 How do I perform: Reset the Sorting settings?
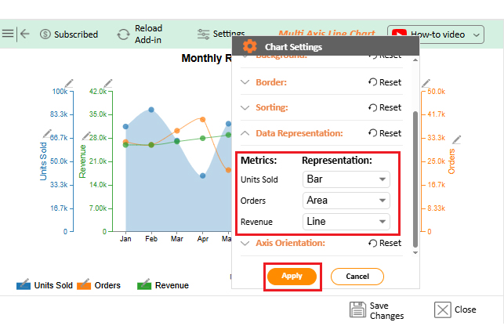pos(384,107)
